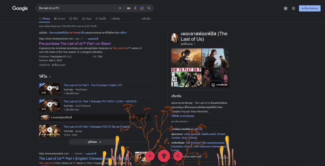The image size is (325, 166).
Task: Switch to the Videos (วิดีโอ) tab
Action: 74,19
